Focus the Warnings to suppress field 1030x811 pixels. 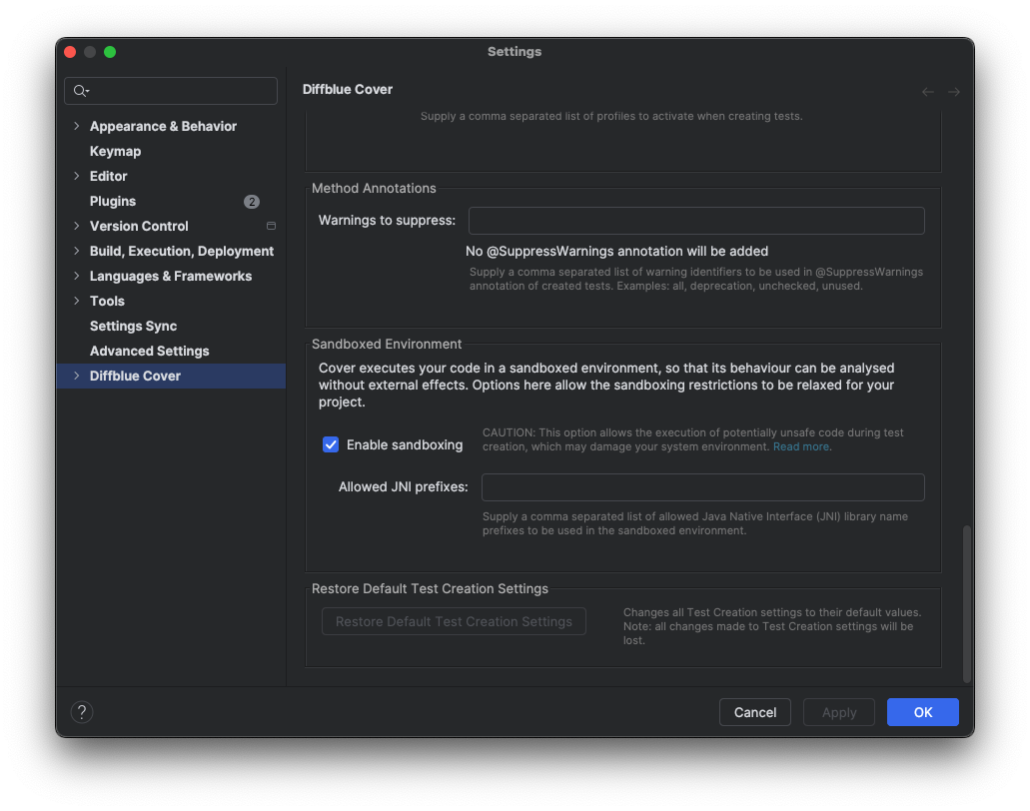coord(696,221)
